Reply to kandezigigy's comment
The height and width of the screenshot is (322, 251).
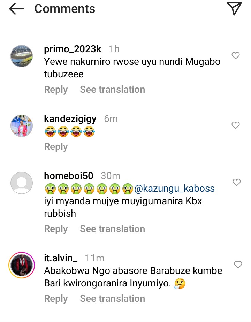click(x=56, y=147)
